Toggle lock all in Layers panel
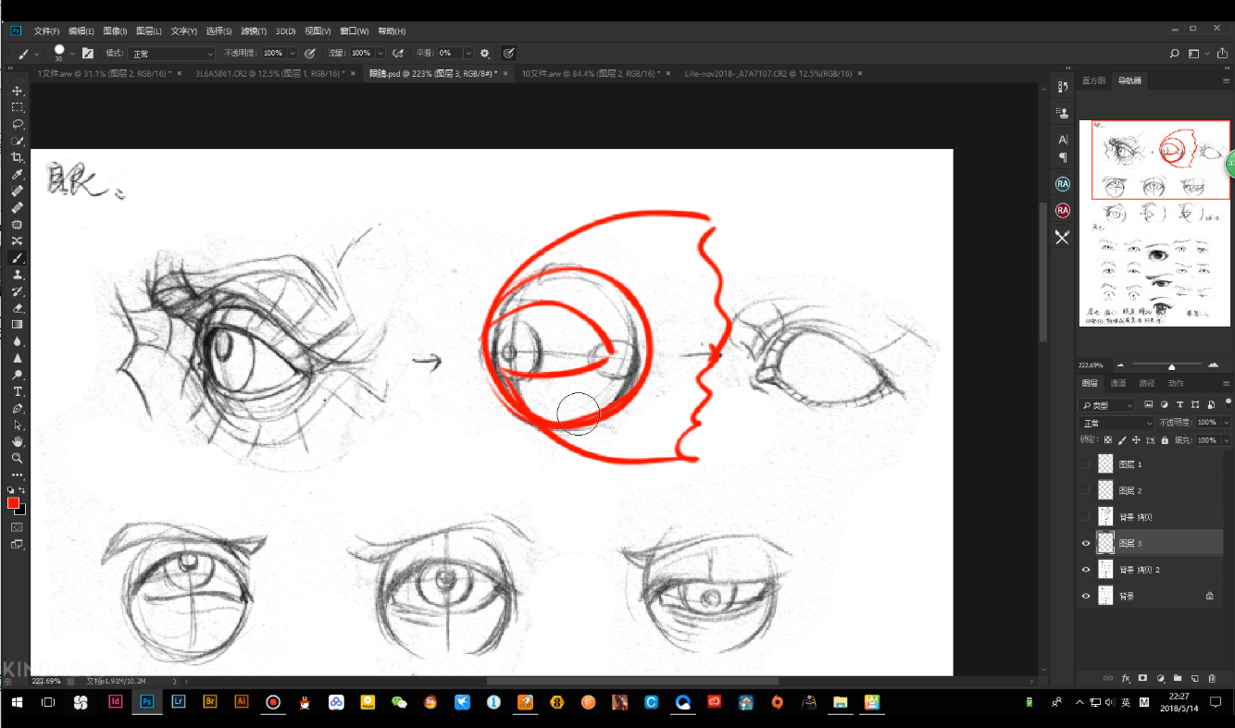Viewport: 1235px width, 728px height. click(x=1165, y=440)
